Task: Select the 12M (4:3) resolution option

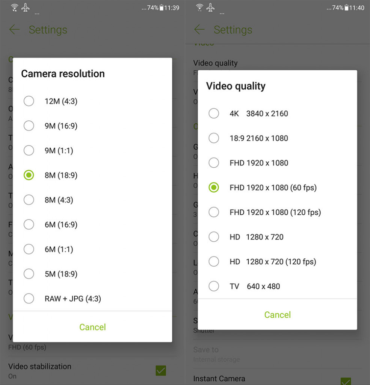Action: coord(92,101)
